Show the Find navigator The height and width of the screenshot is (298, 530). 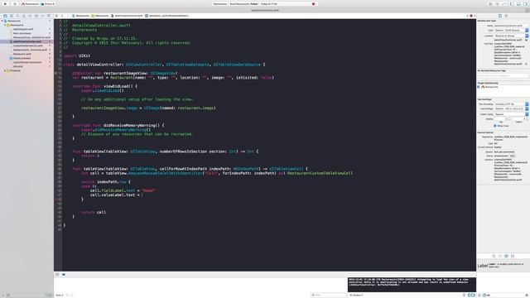point(17,16)
